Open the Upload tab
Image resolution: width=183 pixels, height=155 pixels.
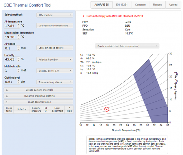[173, 4]
